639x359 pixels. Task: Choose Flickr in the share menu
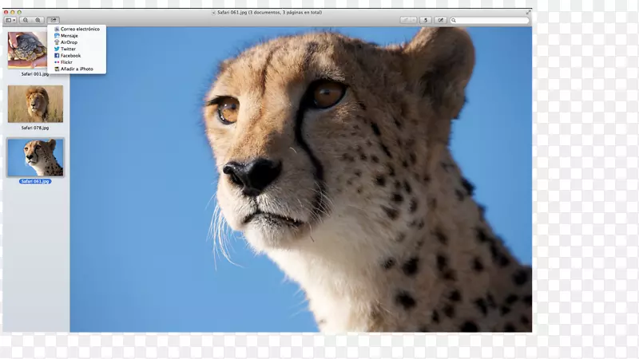[x=67, y=62]
